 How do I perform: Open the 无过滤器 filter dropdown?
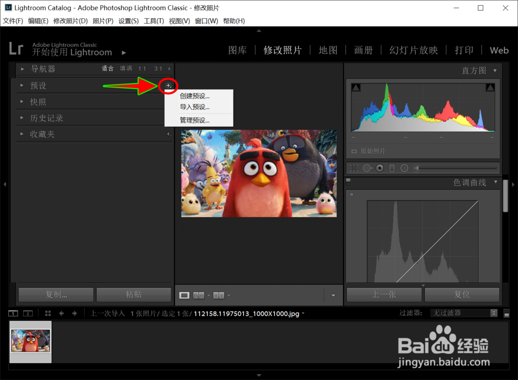point(464,313)
